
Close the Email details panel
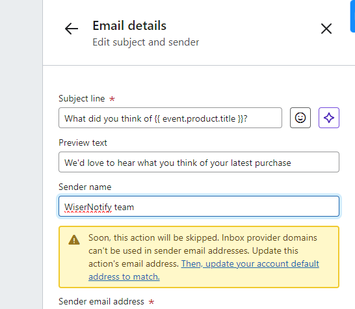tap(326, 29)
